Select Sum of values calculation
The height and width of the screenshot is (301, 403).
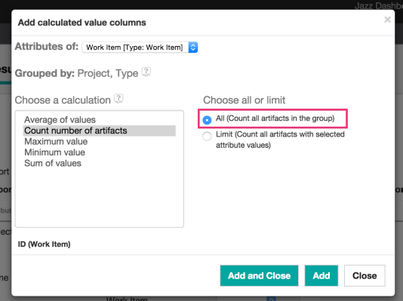point(53,164)
